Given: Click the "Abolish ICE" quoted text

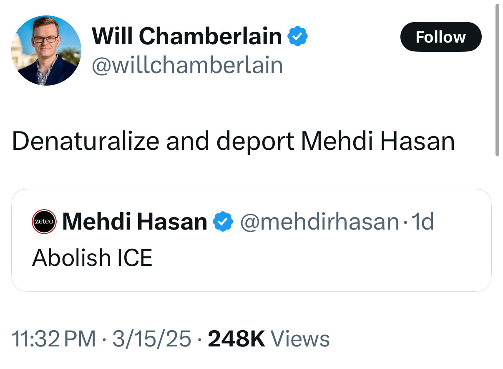Looking at the screenshot, I should [92, 258].
